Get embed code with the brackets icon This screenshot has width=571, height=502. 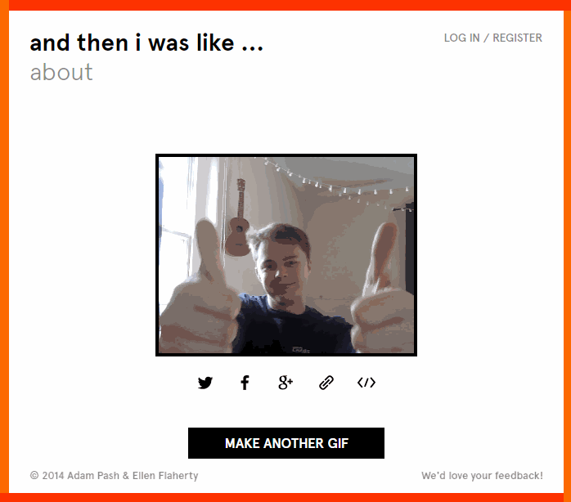click(x=366, y=383)
